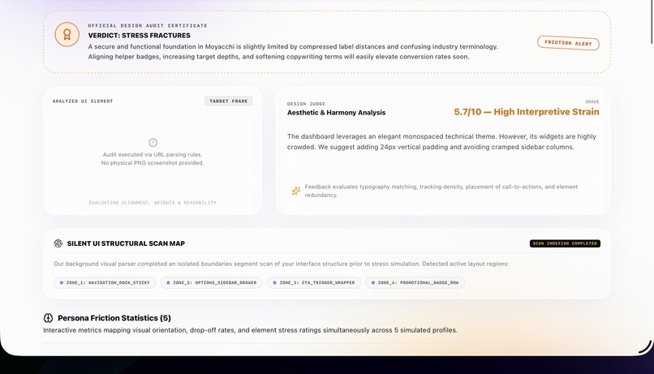Select the ZONE_4: PROMOTIONAL_BADGE_ROW chip

point(415,282)
